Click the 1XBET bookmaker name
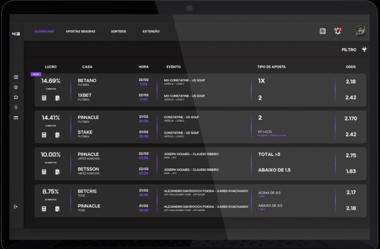 point(84,95)
